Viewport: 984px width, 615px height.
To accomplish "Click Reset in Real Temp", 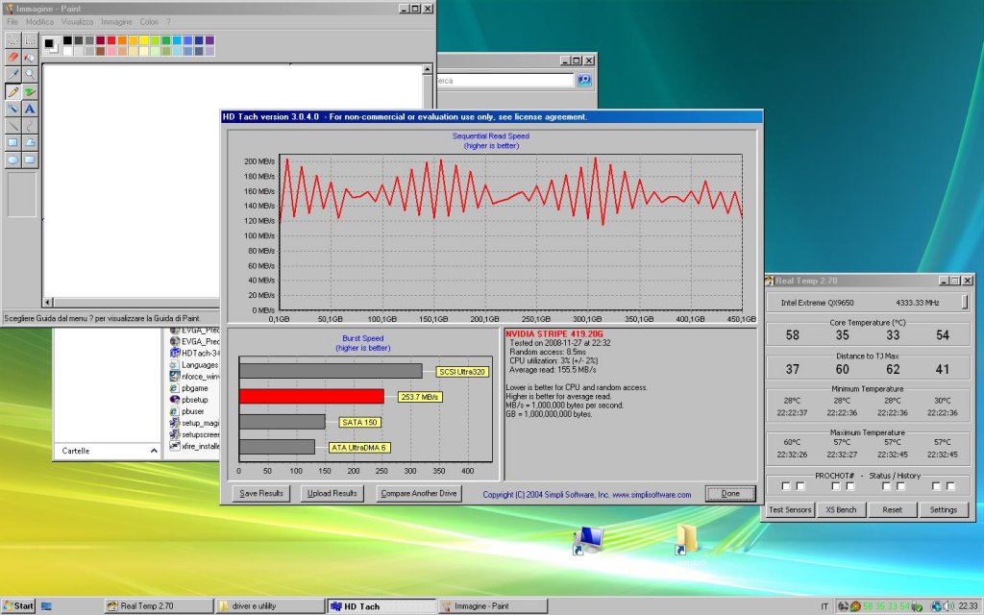I will coord(892,509).
